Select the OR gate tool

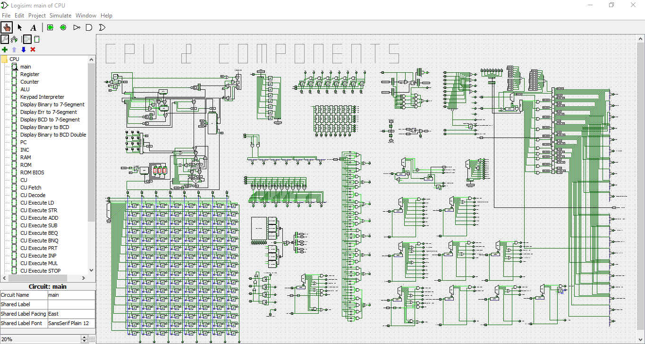(x=102, y=27)
